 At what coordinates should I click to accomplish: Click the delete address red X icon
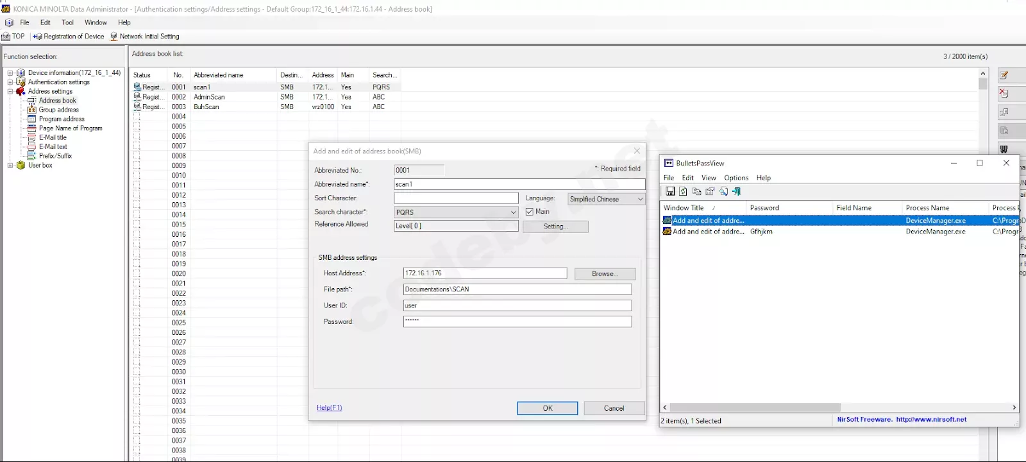coord(1004,94)
